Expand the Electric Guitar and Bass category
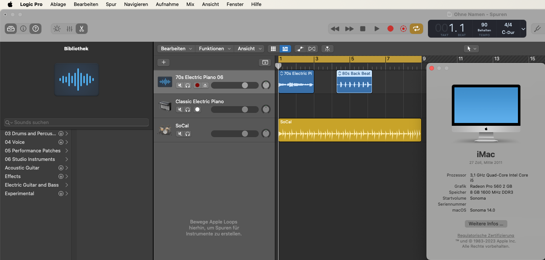The height and width of the screenshot is (260, 545). pos(67,185)
